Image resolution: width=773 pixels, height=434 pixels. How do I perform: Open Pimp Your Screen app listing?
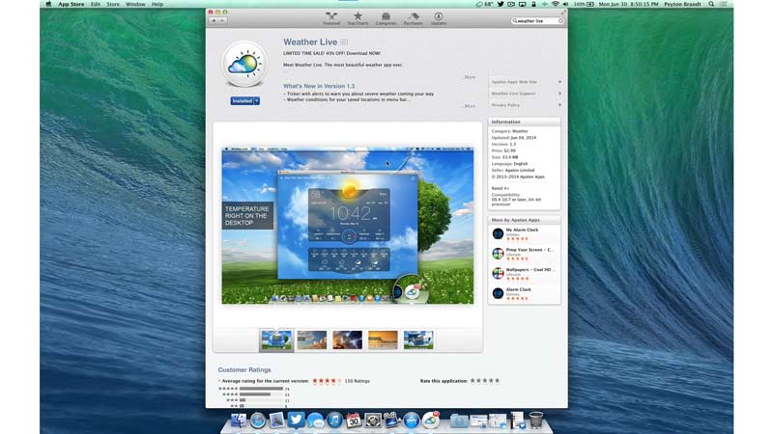[525, 254]
